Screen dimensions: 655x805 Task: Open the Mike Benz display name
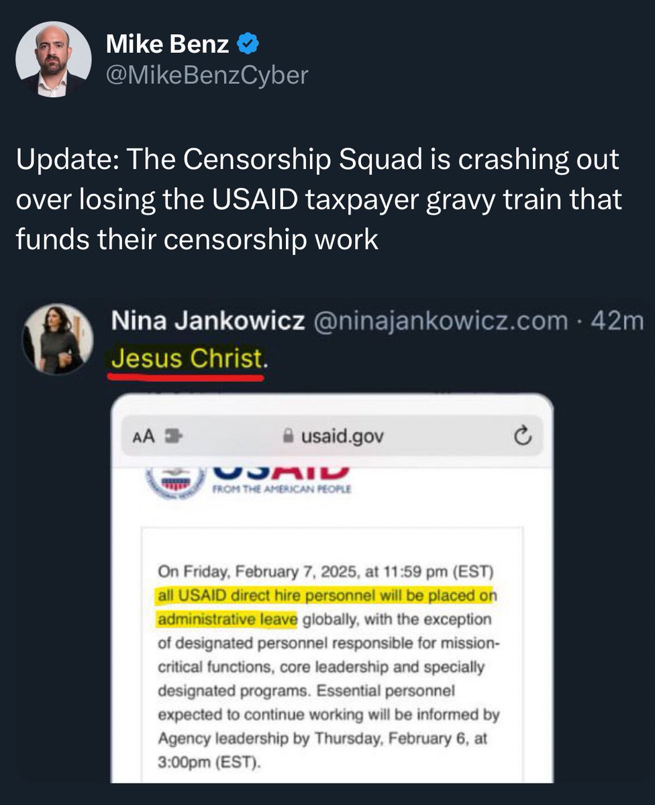pos(168,46)
